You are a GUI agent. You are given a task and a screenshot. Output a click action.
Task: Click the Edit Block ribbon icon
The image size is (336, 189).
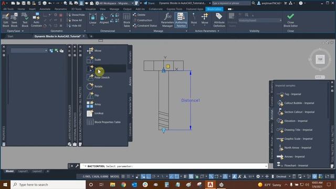coord(6,20)
